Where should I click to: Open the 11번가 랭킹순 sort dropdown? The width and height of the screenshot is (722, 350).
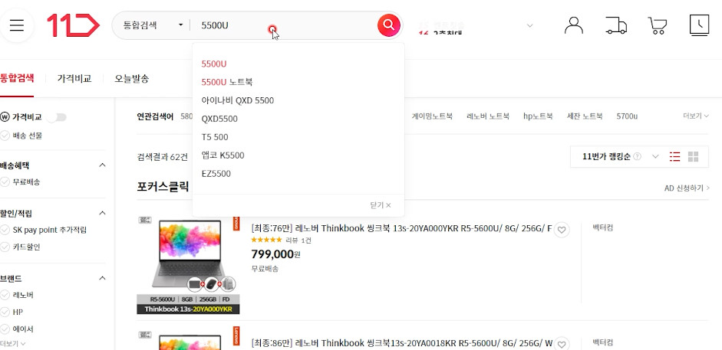(620, 157)
